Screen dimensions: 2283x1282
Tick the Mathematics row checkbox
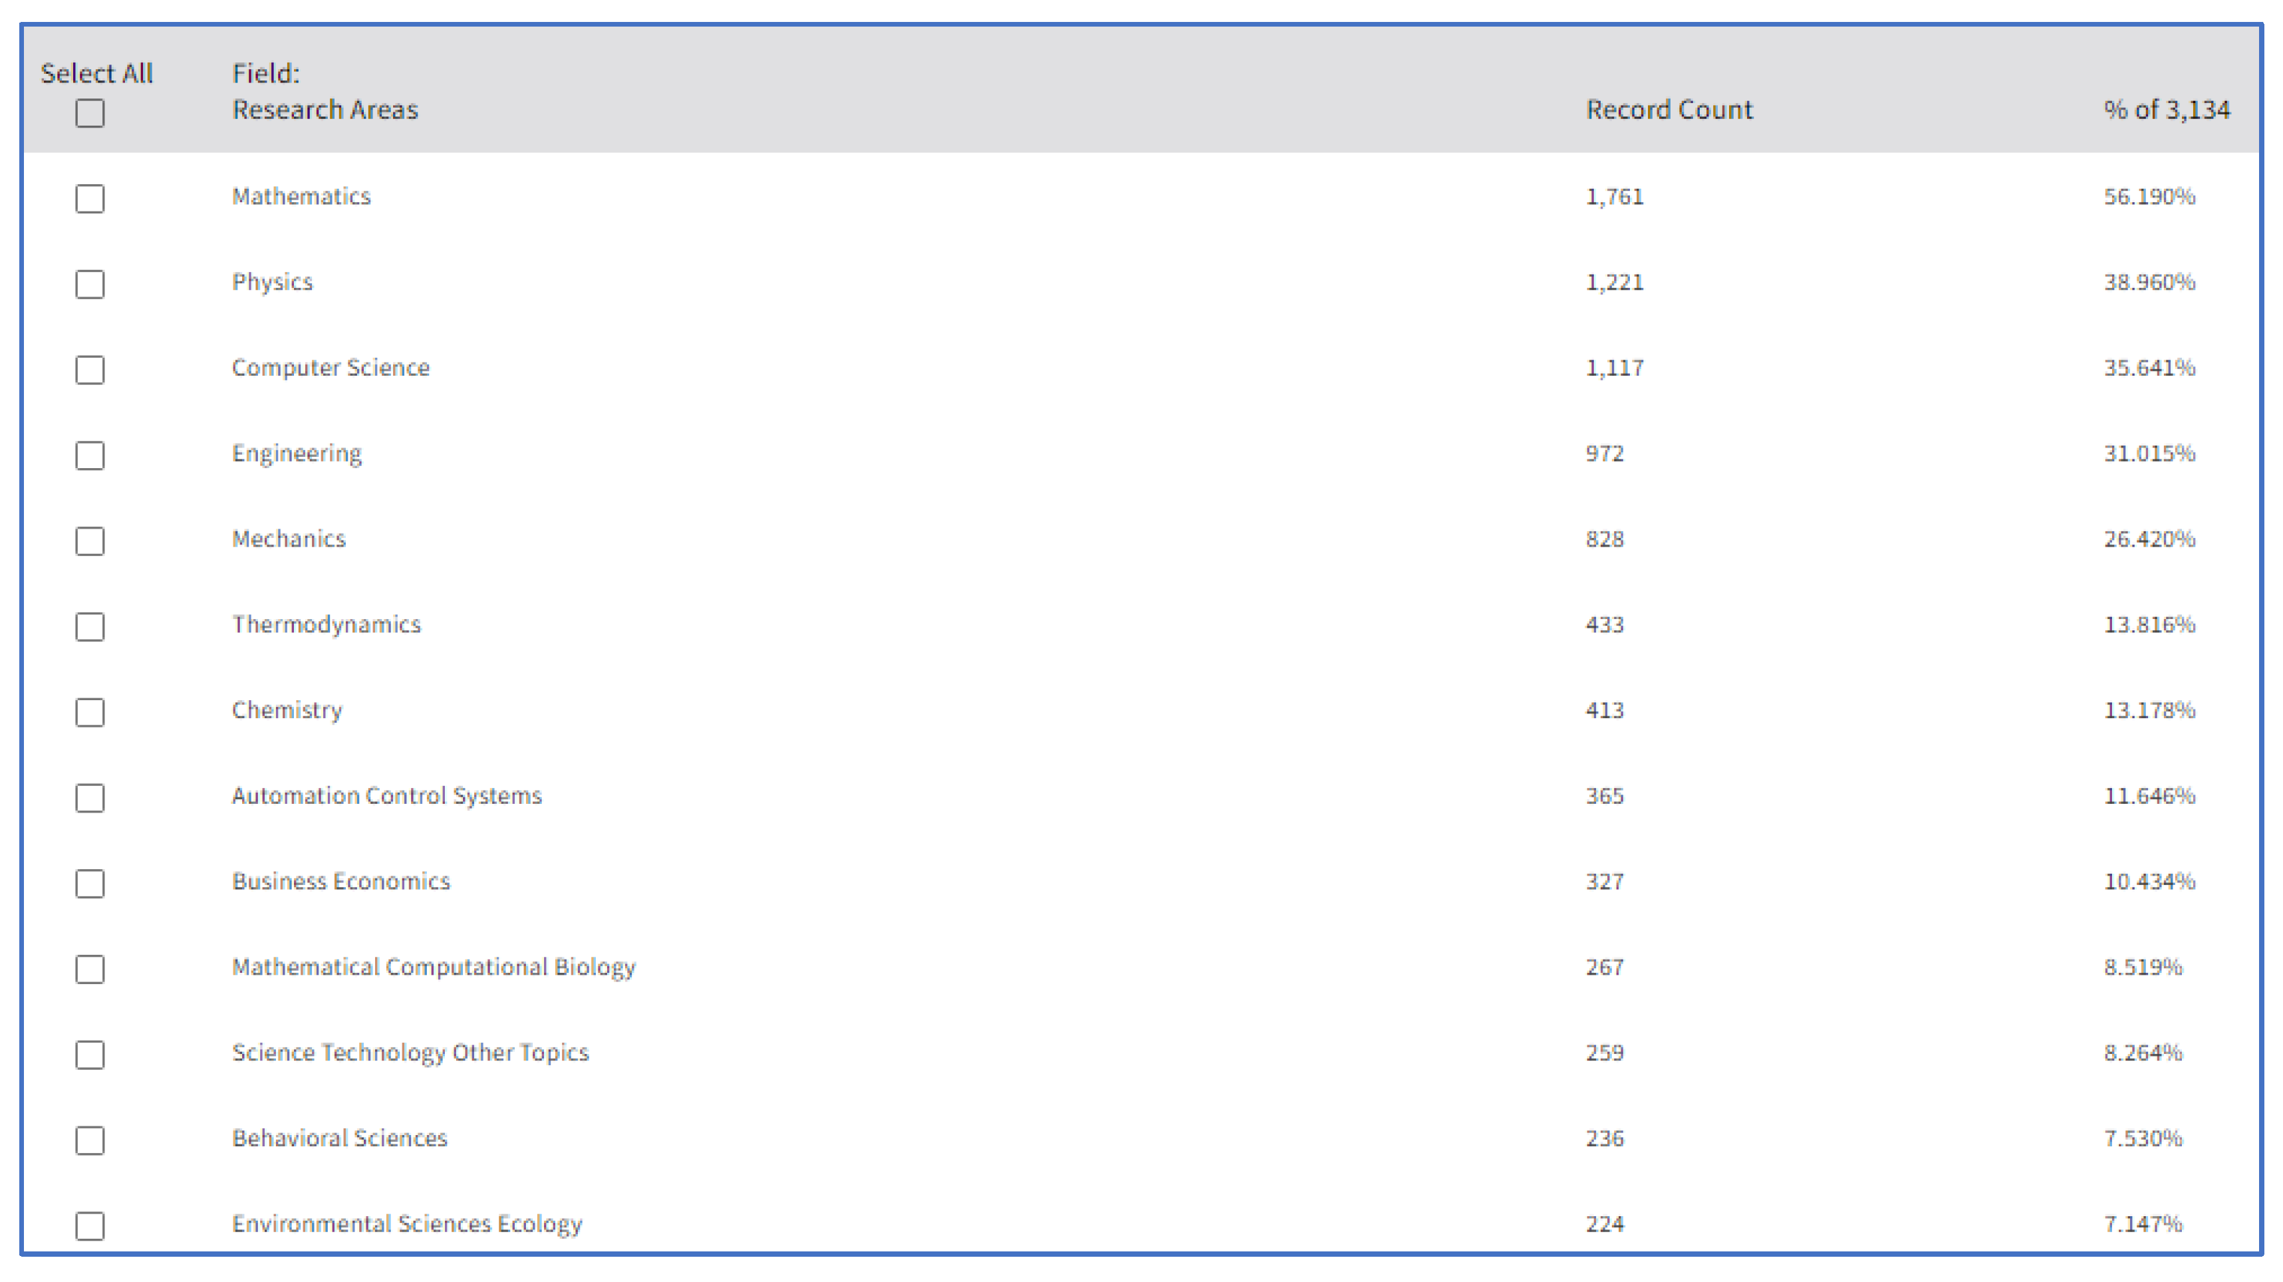pos(90,198)
